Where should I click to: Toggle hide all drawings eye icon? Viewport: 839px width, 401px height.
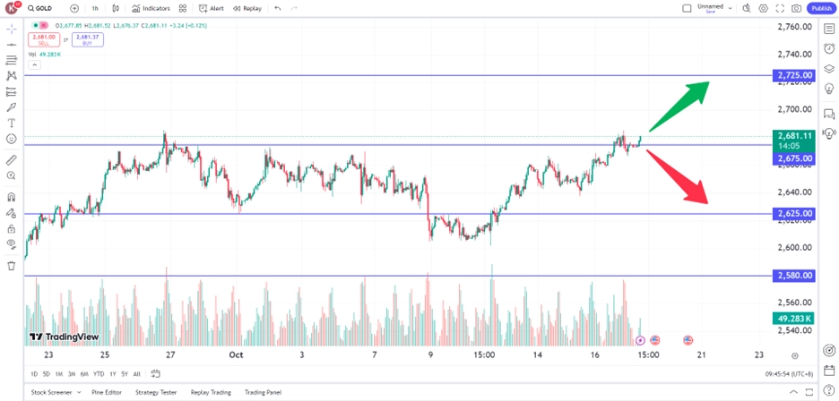(12, 244)
